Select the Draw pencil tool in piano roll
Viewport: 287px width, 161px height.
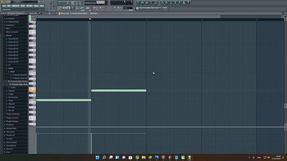(x=39, y=13)
